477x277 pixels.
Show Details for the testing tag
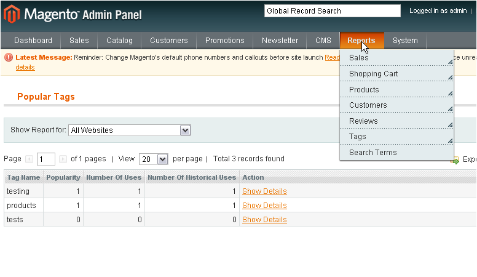[x=264, y=191]
